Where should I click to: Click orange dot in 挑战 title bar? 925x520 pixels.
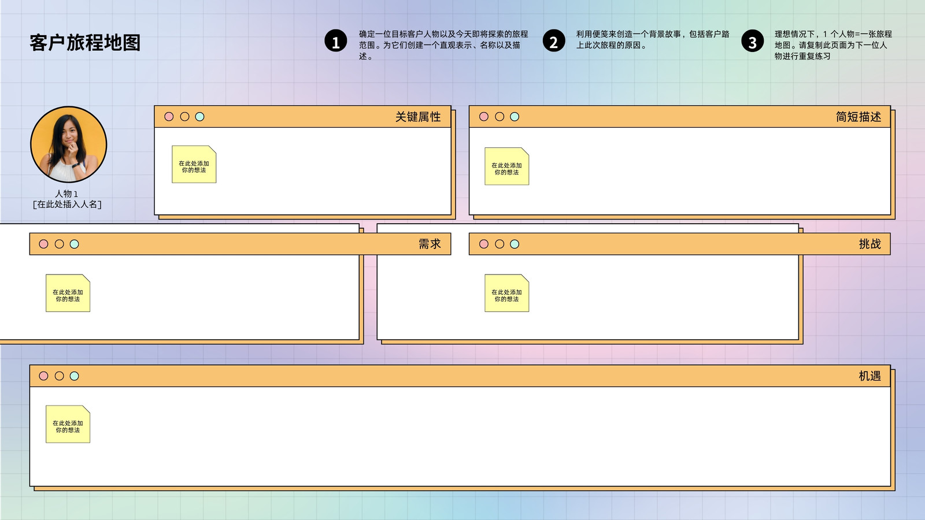tap(499, 244)
